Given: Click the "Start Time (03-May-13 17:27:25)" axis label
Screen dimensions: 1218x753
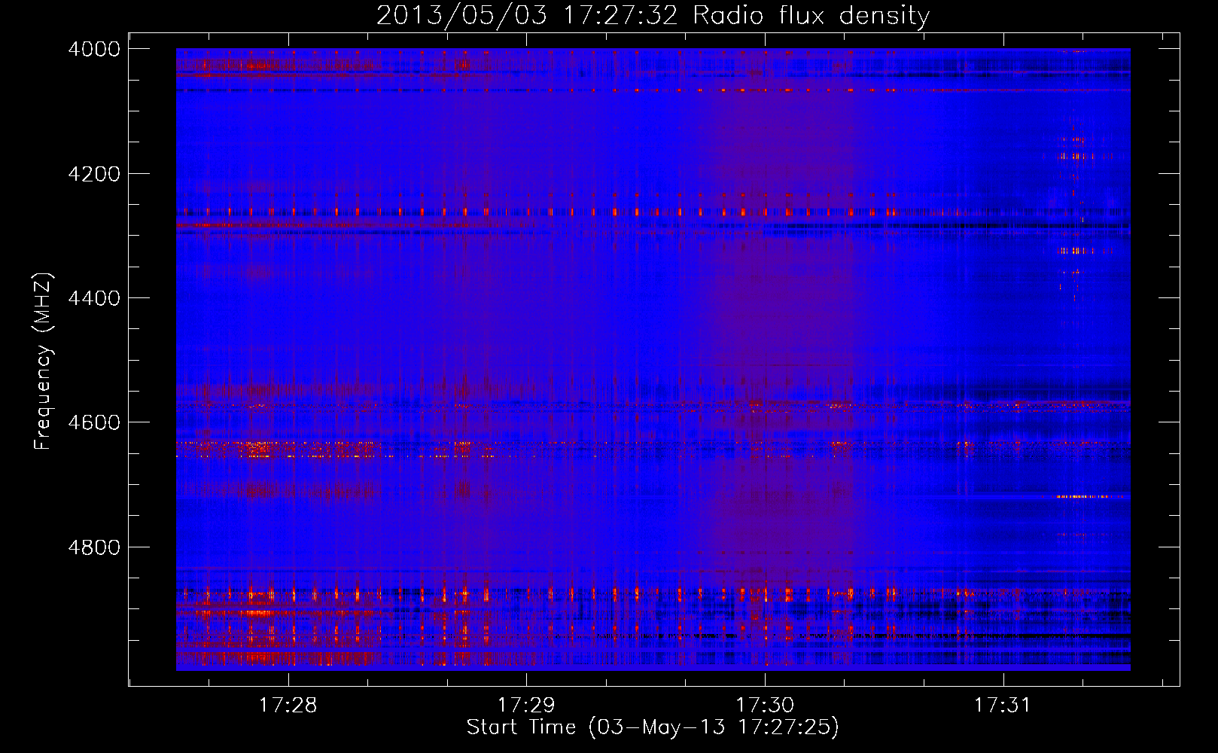Looking at the screenshot, I should [x=653, y=727].
